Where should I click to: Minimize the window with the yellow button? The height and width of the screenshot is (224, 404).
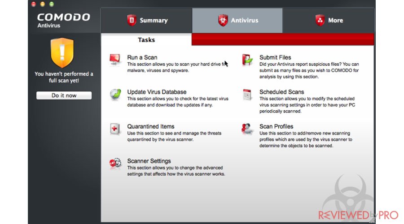point(43,4)
